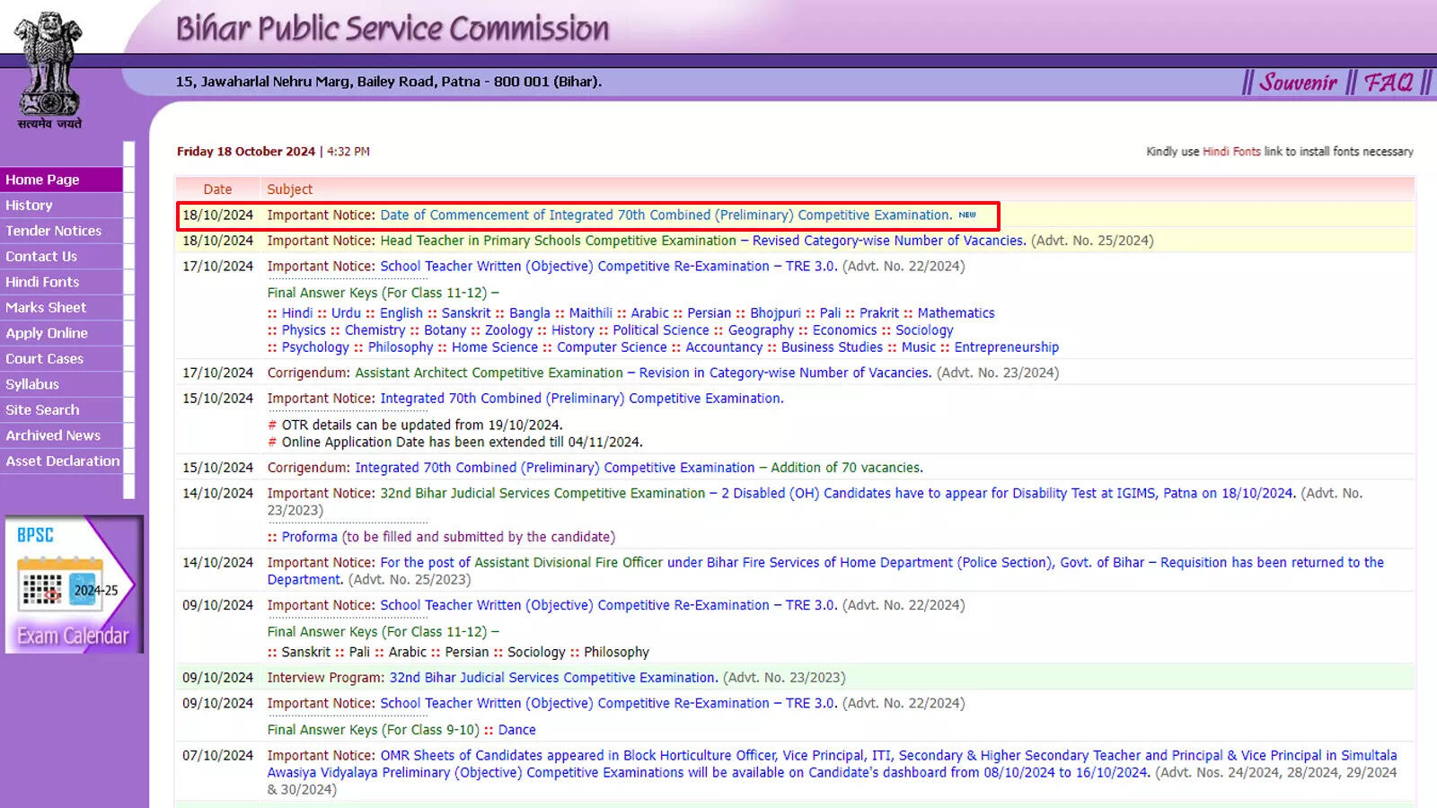
Task: Open the Asset Declaration page
Action: click(x=62, y=461)
